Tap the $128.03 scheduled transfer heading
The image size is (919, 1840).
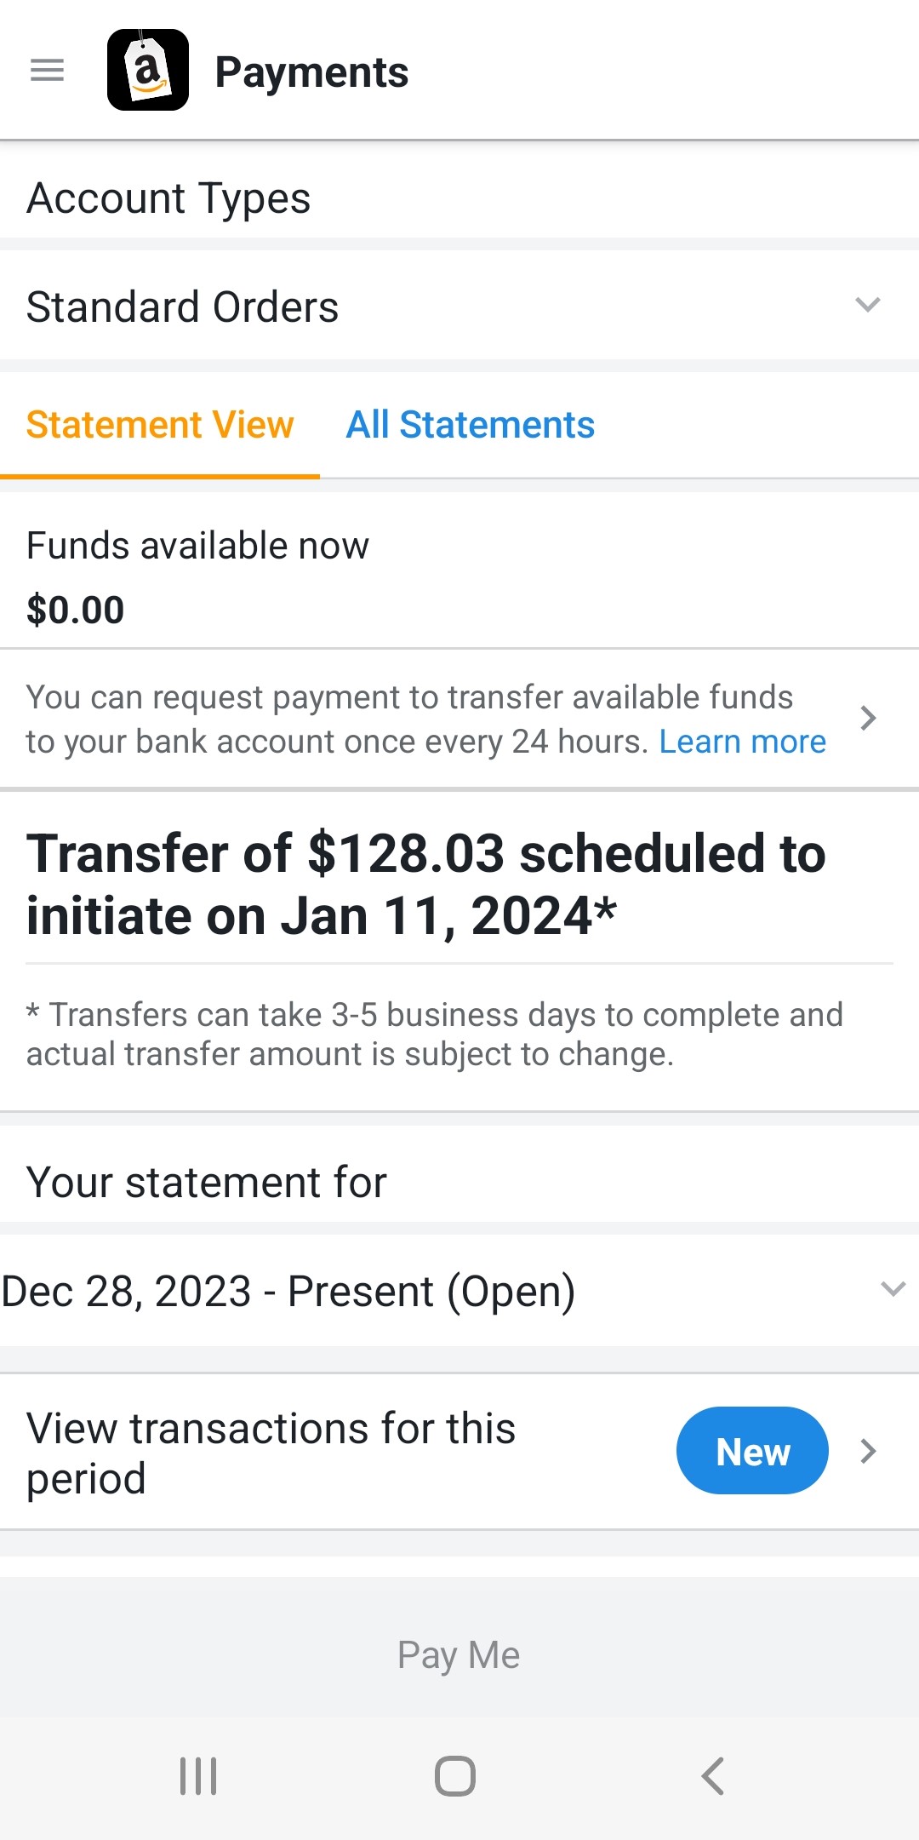(x=425, y=885)
